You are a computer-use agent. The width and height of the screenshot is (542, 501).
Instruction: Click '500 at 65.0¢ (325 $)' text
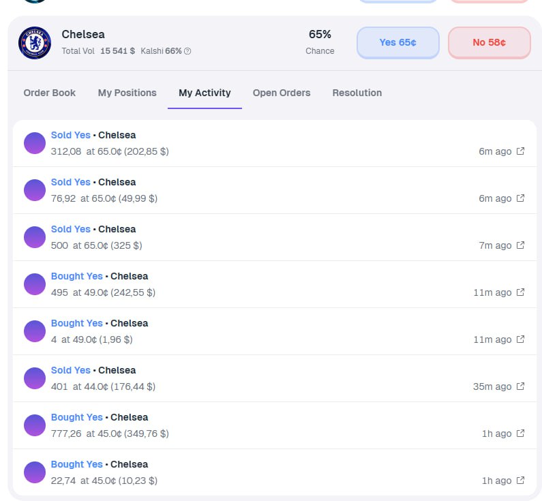pyautogui.click(x=96, y=245)
